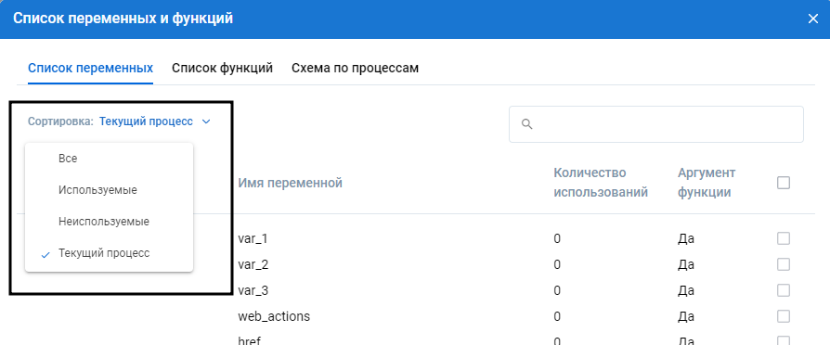
Task: Click the Сортировка label
Action: 61,121
